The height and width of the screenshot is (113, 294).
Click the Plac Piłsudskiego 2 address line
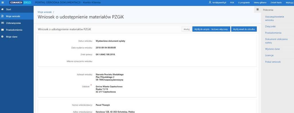(105, 77)
